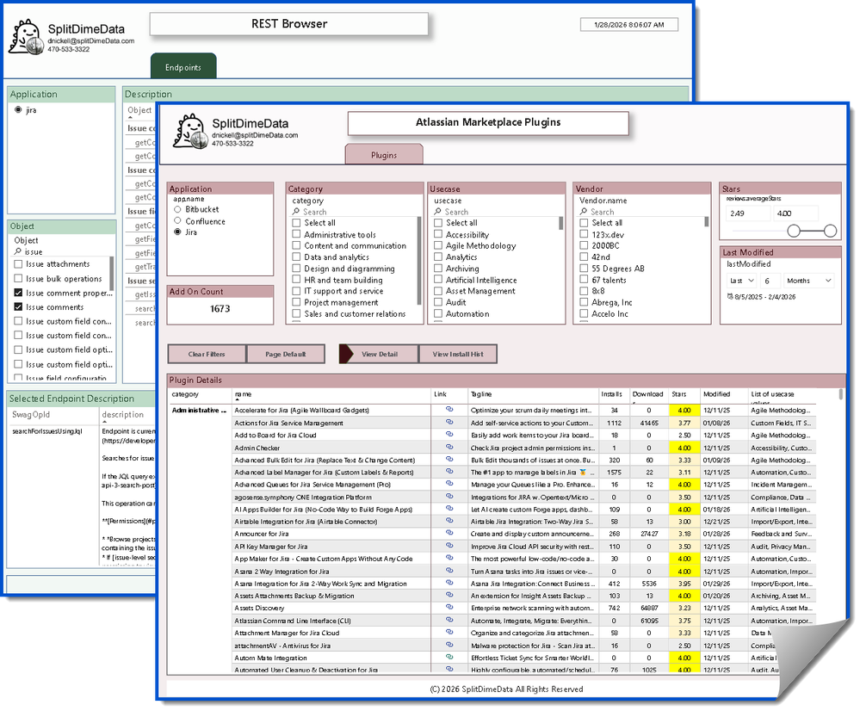Click the search magnifier icon in Vendor filter

pos(584,212)
